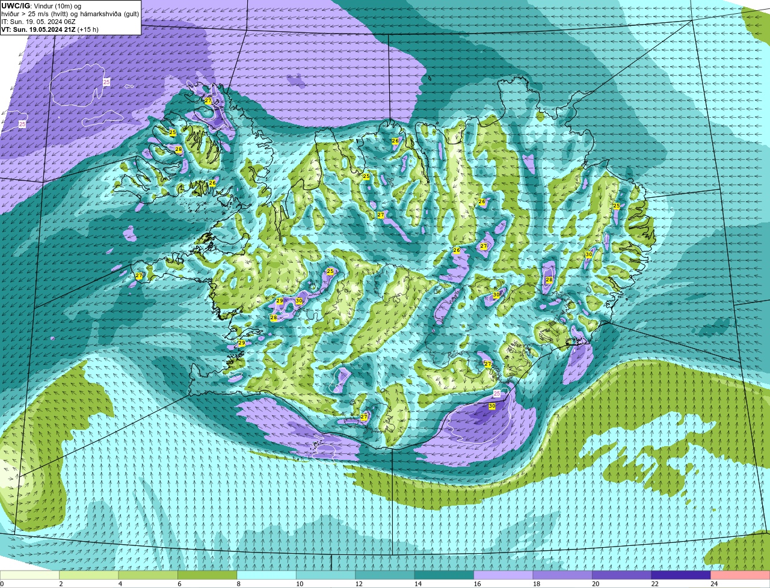Screen dimensions: 770x588
Task: Click the white '25' contour label at the far left edge
Action: click(x=22, y=124)
